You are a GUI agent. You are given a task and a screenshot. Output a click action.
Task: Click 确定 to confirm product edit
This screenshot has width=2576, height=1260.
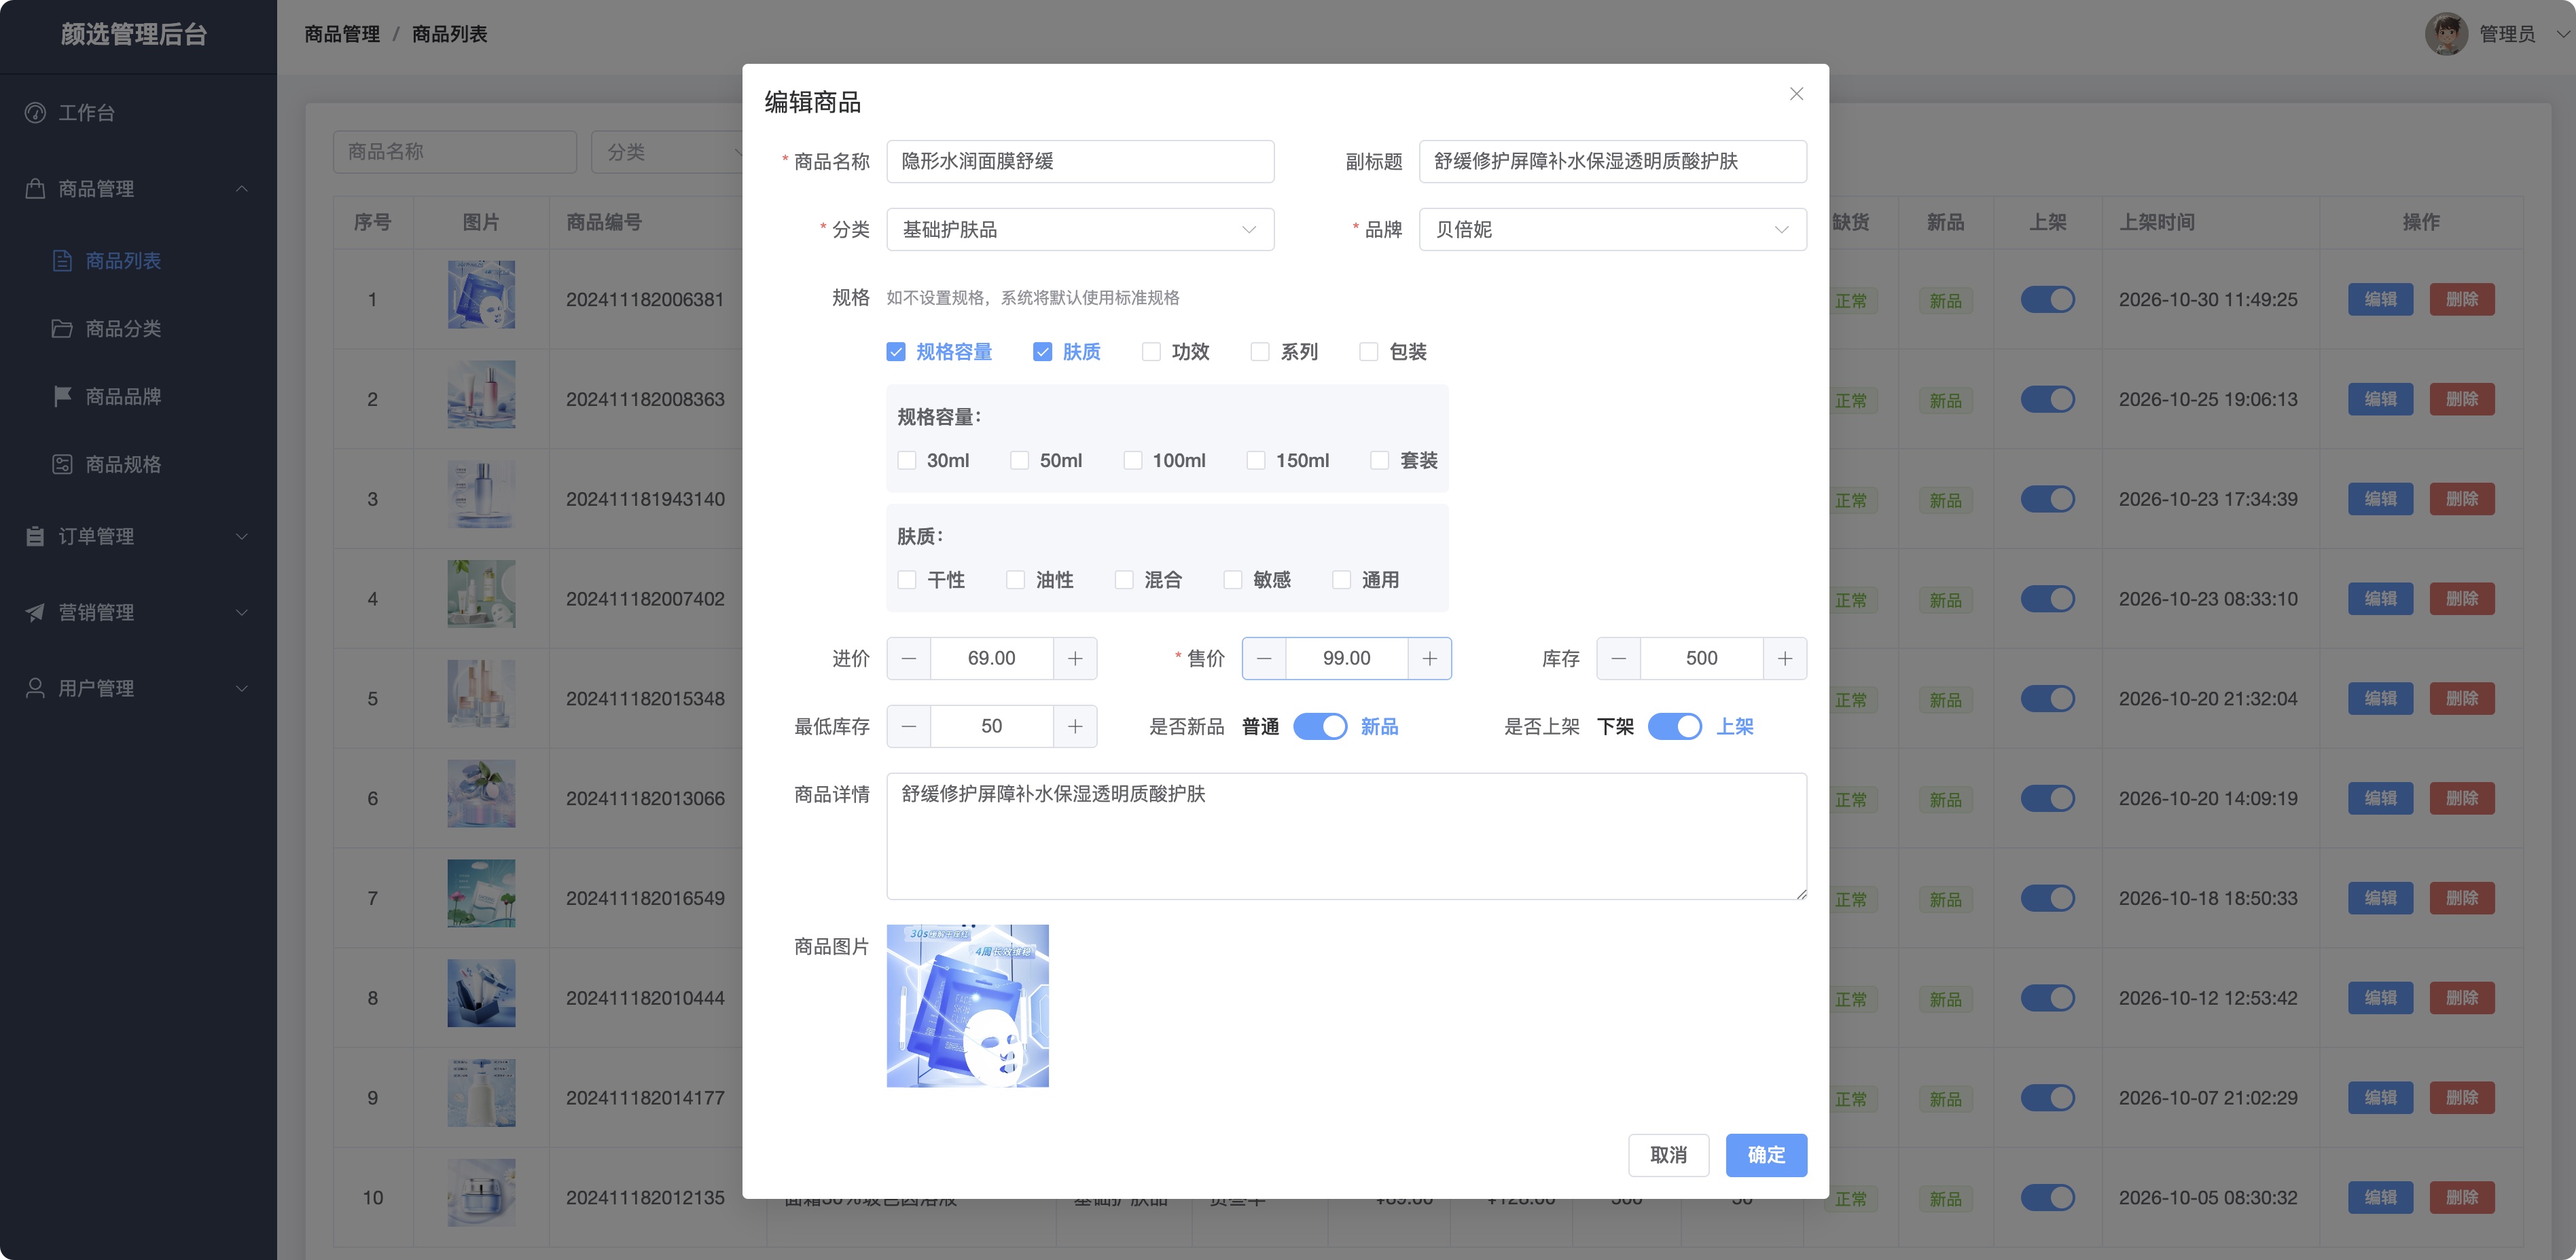click(x=1766, y=1155)
